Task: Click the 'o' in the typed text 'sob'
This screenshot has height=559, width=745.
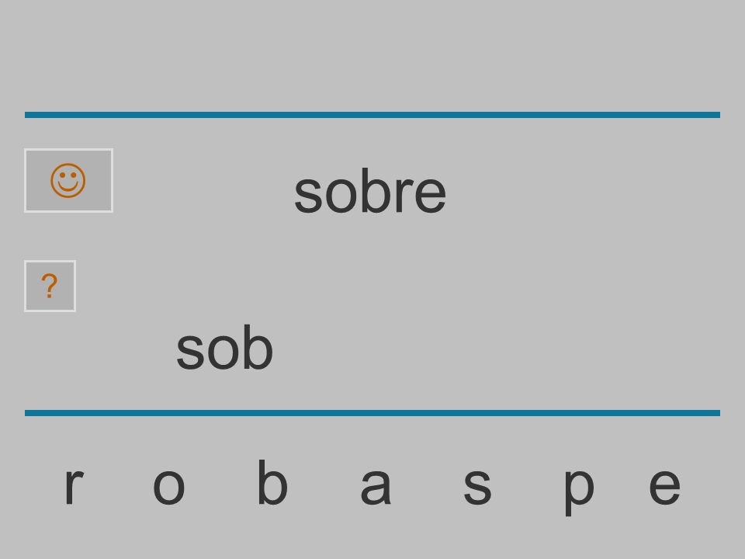Action: (223, 351)
